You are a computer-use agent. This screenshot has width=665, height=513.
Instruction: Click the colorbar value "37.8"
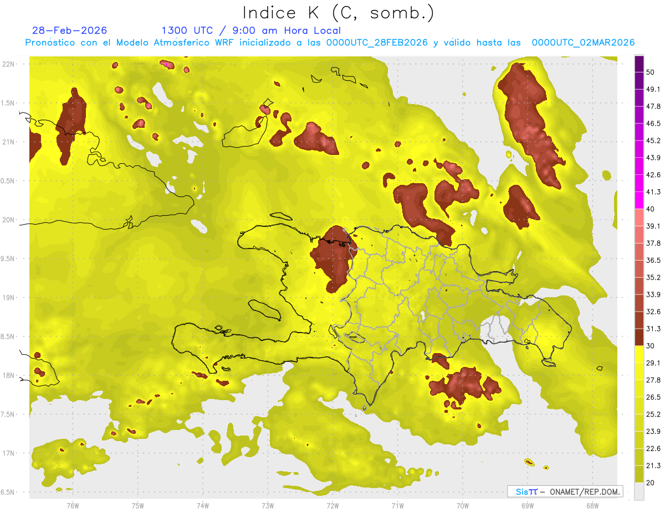[x=653, y=243]
